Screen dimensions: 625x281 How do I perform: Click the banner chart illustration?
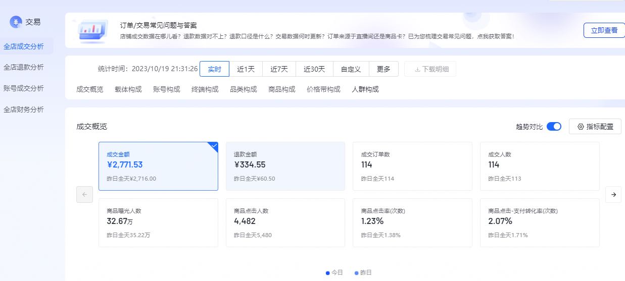(x=92, y=31)
